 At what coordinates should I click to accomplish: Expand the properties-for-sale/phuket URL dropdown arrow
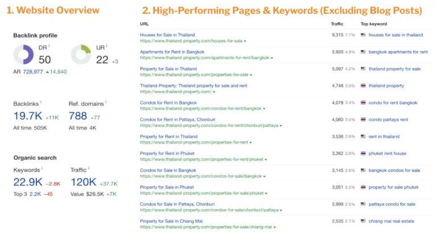pos(266,194)
